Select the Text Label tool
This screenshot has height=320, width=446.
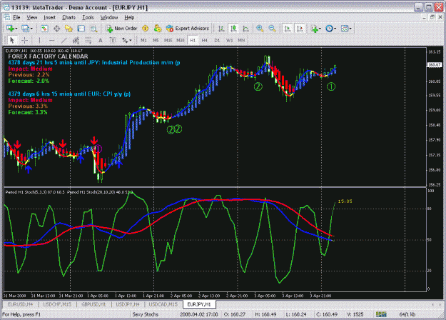tap(113, 40)
